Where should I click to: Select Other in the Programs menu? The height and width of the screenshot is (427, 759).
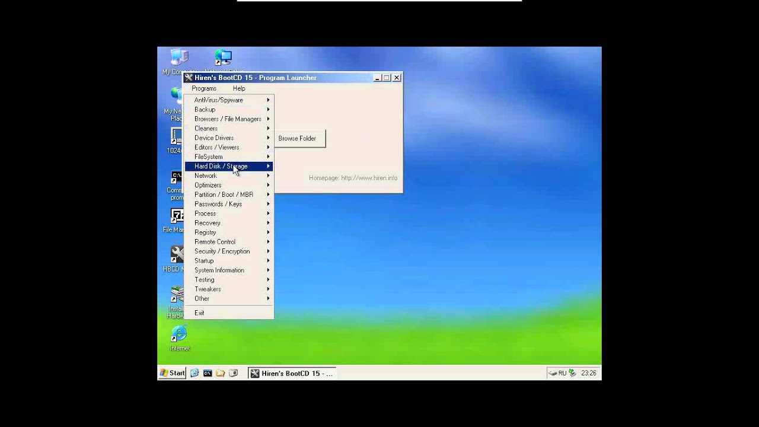[229, 299]
